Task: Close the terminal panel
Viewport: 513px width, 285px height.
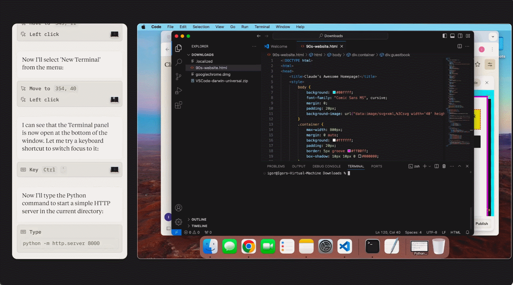Action: [467, 166]
